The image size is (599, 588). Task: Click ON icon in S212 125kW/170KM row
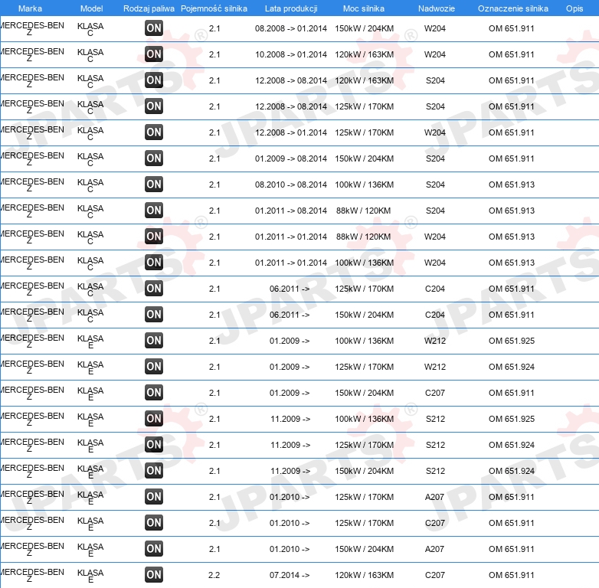pyautogui.click(x=154, y=444)
